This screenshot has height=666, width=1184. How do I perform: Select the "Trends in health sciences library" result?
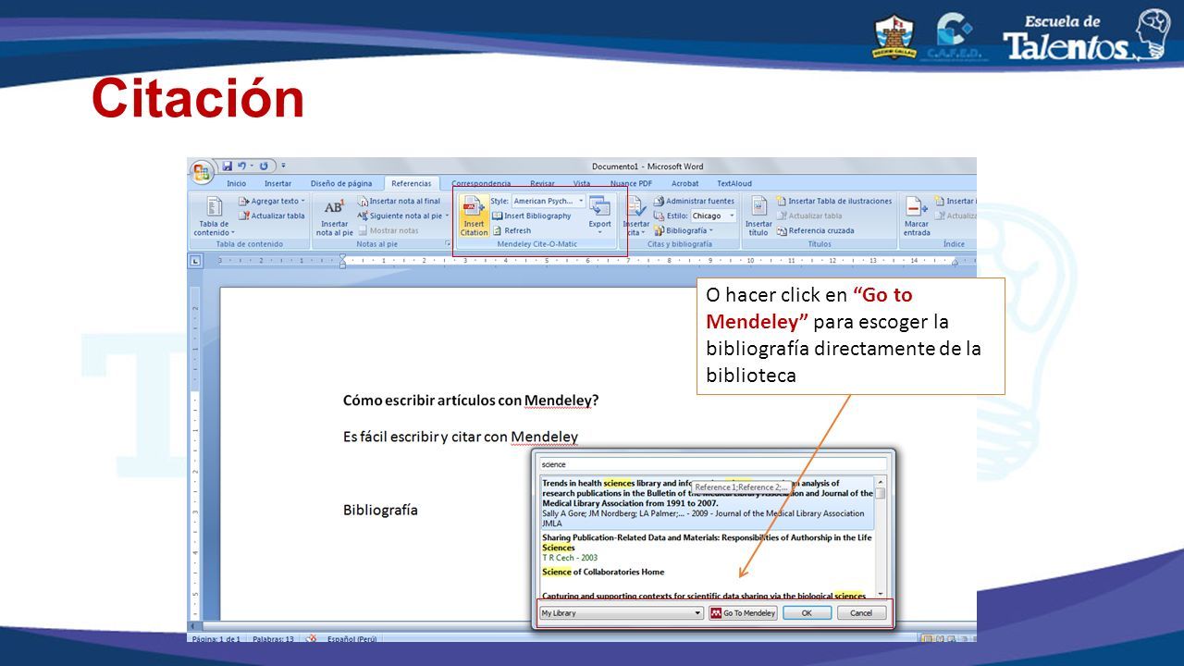point(708,503)
